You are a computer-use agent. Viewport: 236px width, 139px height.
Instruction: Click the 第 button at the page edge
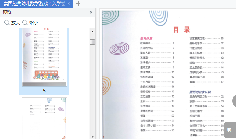(229, 130)
